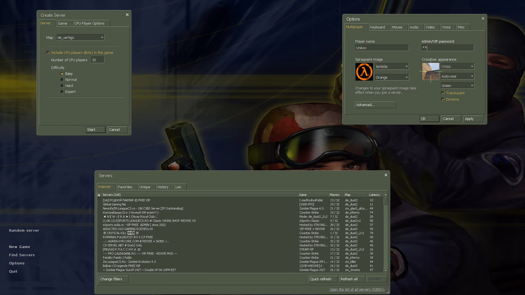Image resolution: width=525 pixels, height=295 pixels.
Task: Toggle the Dynamic crosshair checkbox
Action: [x=443, y=100]
